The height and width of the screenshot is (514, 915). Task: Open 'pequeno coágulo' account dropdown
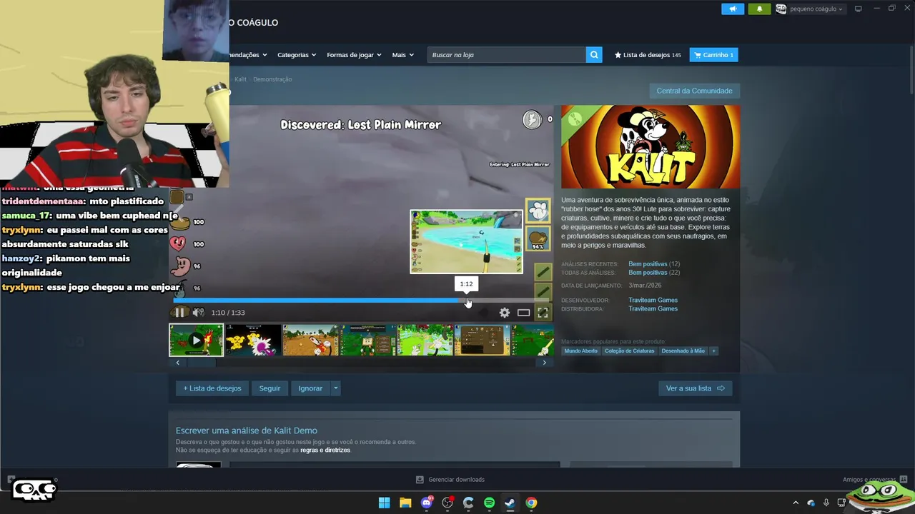click(x=810, y=9)
